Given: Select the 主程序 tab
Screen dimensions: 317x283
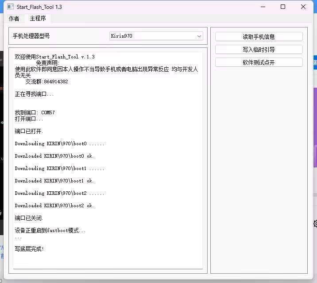Looking at the screenshot, I should [38, 19].
